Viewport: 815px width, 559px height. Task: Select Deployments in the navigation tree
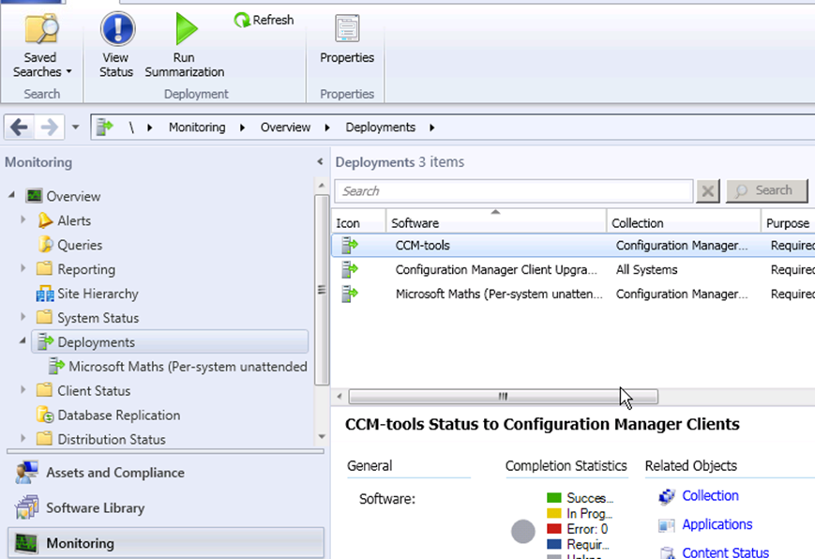click(x=170, y=342)
